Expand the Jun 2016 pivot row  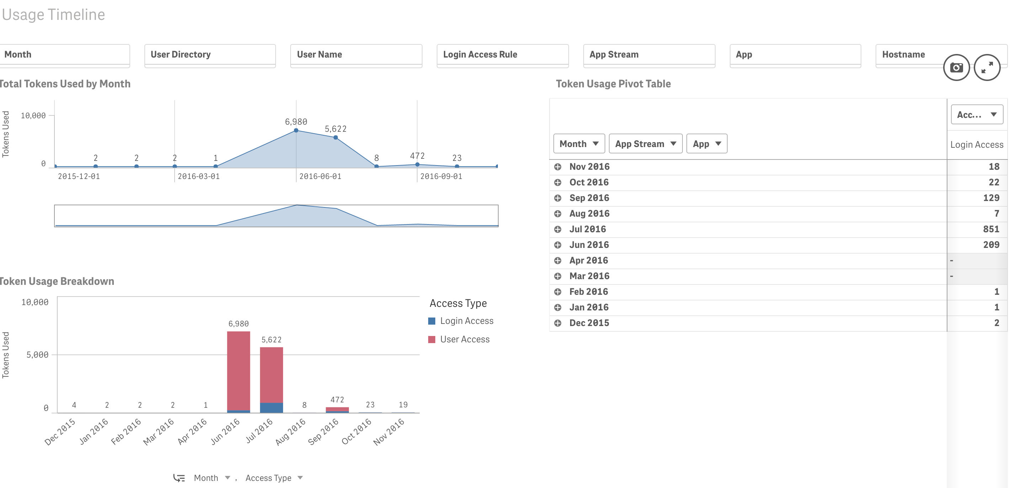558,245
